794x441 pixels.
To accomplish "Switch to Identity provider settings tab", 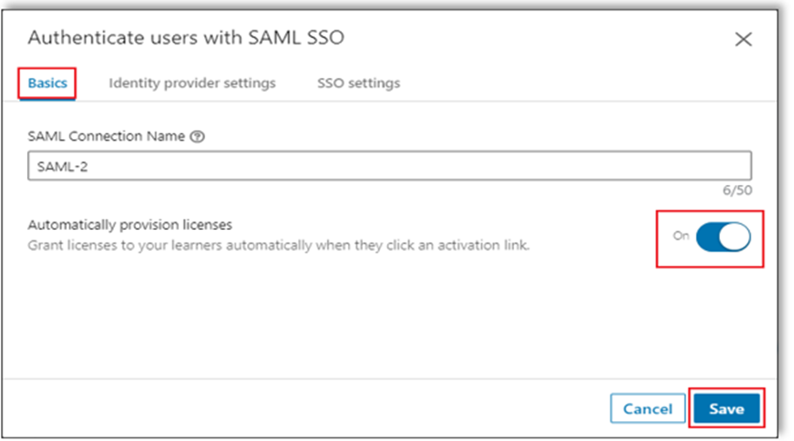I will click(x=192, y=83).
